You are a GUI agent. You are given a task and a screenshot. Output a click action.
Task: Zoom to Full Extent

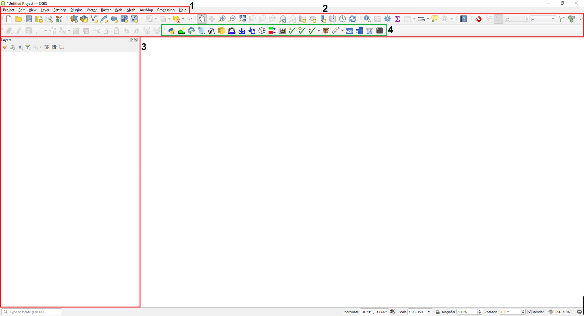tap(242, 19)
